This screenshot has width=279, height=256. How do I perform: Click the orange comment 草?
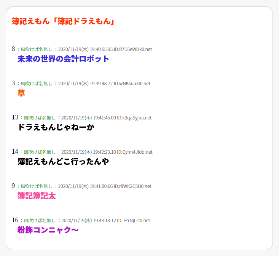[x=21, y=93]
